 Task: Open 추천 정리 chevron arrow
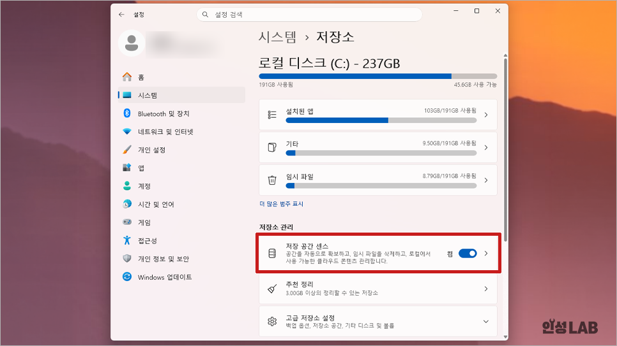click(486, 289)
